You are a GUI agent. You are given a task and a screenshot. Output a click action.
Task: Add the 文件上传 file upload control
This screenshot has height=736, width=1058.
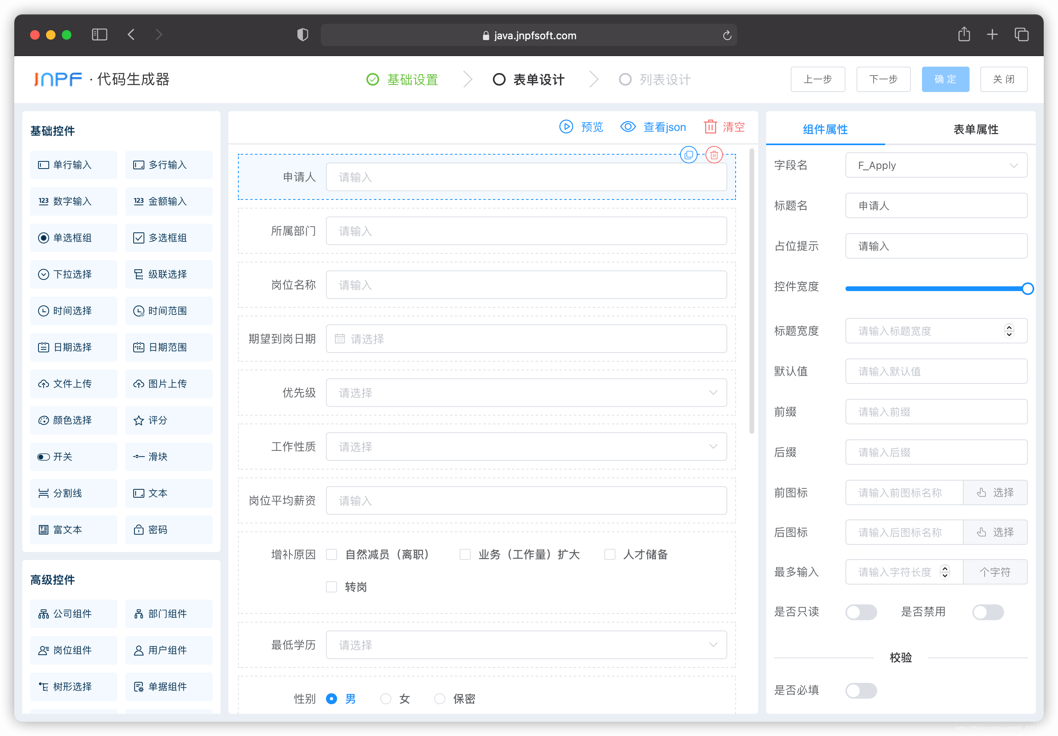(74, 383)
